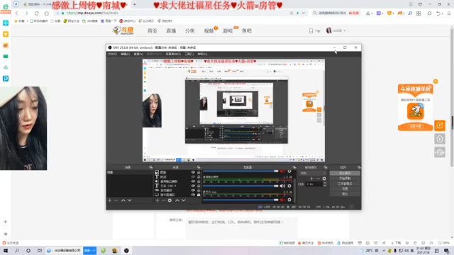Pop out the OBS Sources dock with its header icon

pyautogui.click(x=199, y=167)
